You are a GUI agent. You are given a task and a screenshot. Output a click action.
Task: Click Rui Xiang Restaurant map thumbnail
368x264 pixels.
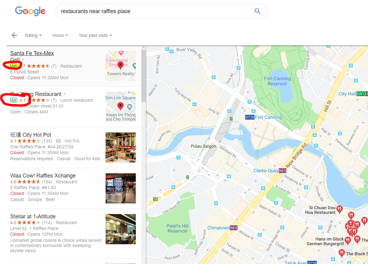point(121,107)
